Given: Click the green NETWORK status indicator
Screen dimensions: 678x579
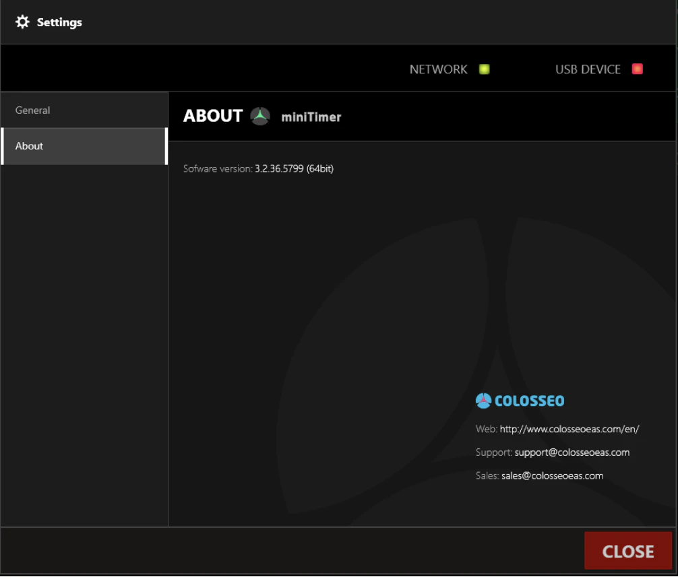Looking at the screenshot, I should click(484, 69).
